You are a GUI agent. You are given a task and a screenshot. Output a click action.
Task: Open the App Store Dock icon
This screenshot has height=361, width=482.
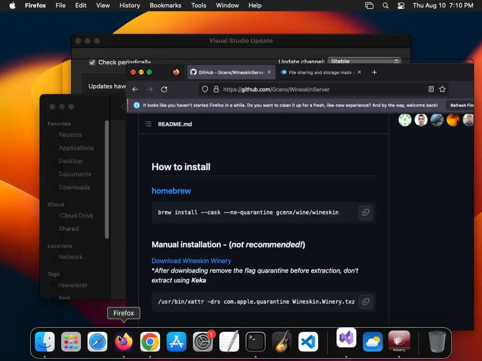coord(177,342)
